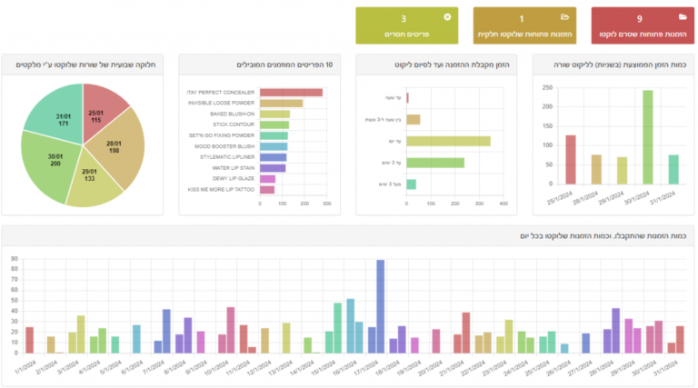The image size is (698, 388).
Task: Click the ITAY PERFECT CONCEALER bar
Action: point(291,92)
